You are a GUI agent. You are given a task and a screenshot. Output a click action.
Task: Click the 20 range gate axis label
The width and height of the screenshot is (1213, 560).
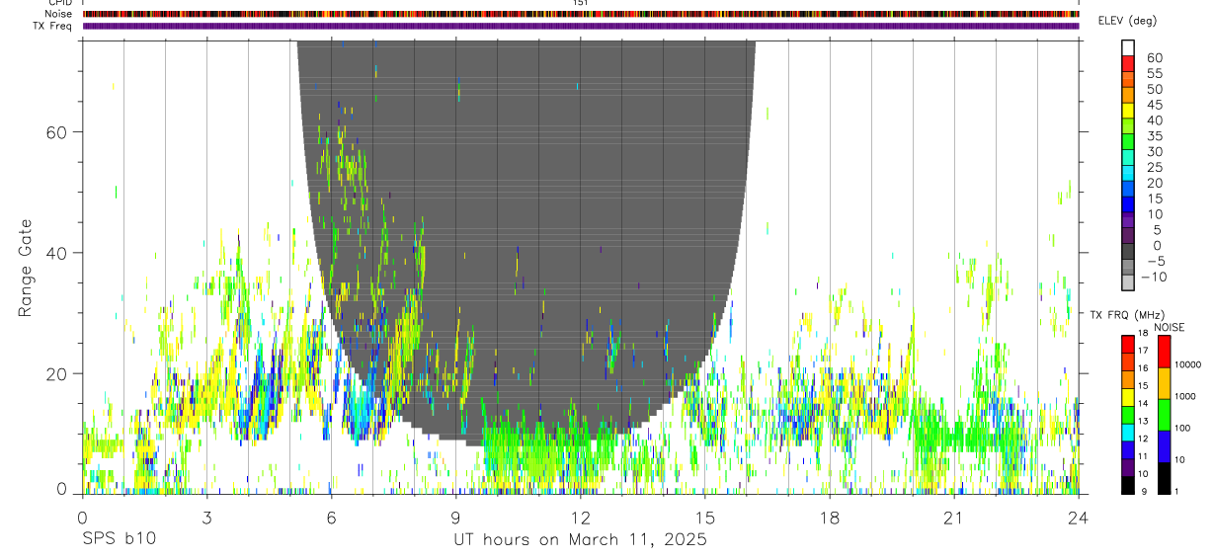click(54, 373)
